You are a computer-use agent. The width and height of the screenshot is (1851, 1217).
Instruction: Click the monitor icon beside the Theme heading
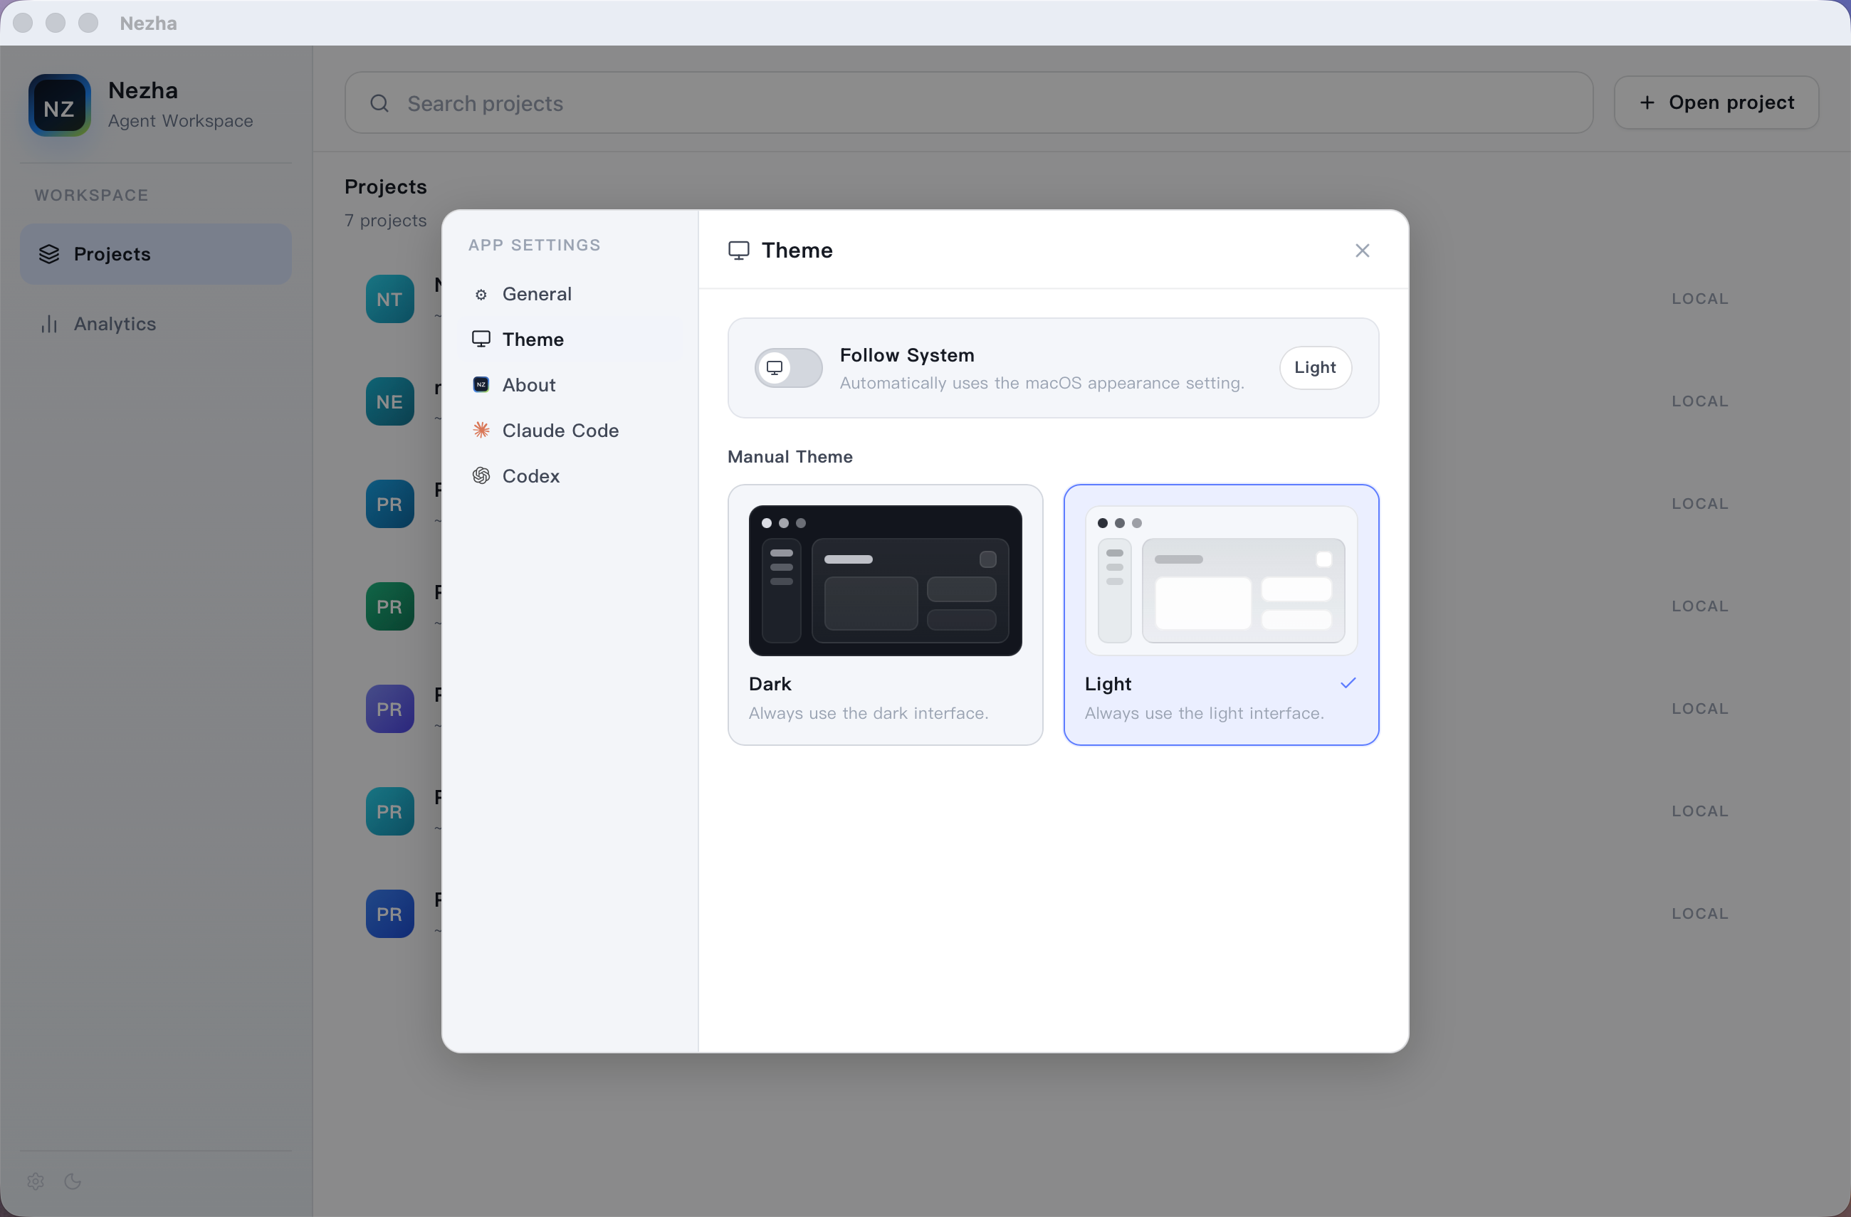click(x=738, y=250)
